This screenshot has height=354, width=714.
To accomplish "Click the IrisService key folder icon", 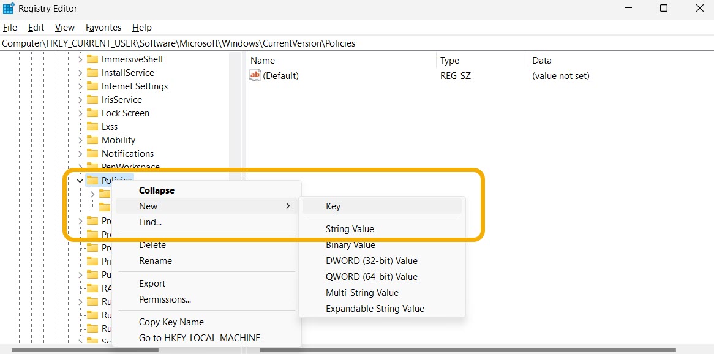I will pos(93,99).
